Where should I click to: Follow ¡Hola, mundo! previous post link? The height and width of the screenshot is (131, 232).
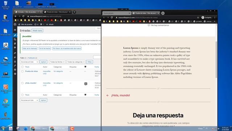pos(121,95)
